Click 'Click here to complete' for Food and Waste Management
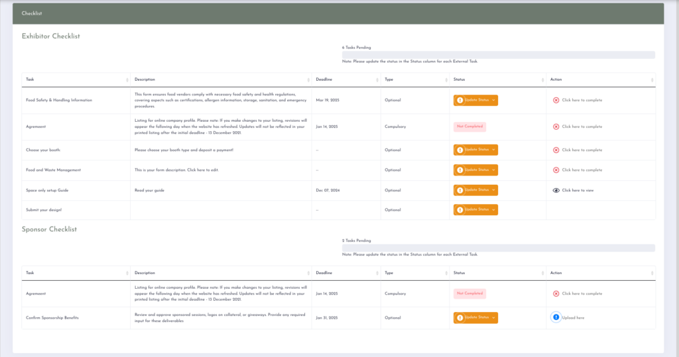The width and height of the screenshot is (679, 357). pyautogui.click(x=582, y=170)
